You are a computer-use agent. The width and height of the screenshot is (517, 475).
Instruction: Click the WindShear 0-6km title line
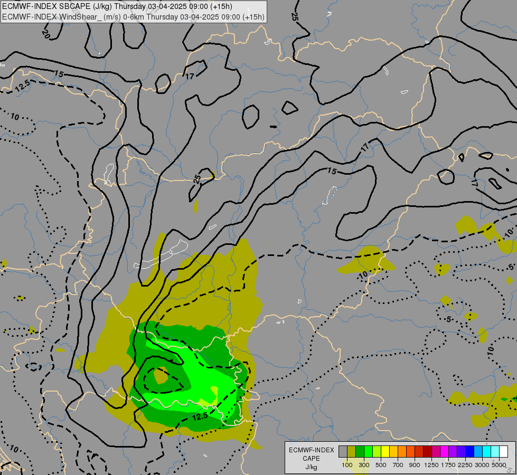133,17
